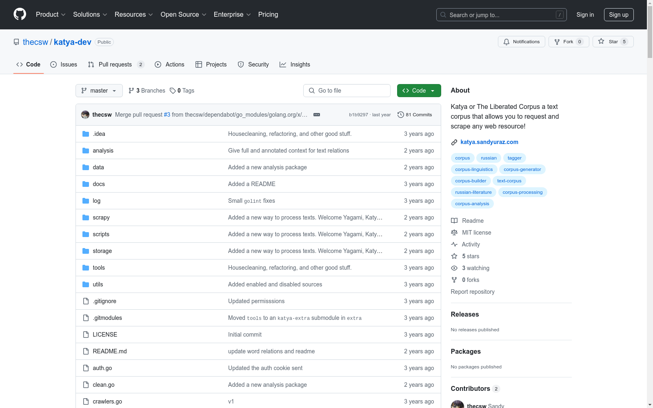Click the pulse icon next to Activity

click(454, 244)
